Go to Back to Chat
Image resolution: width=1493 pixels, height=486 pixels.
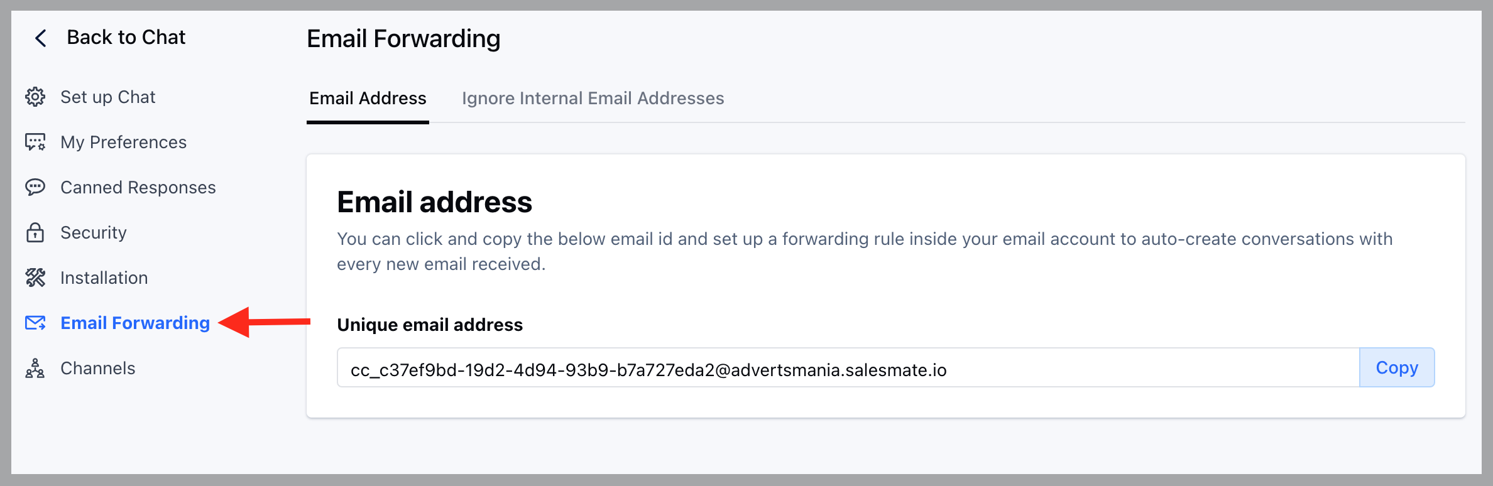126,38
